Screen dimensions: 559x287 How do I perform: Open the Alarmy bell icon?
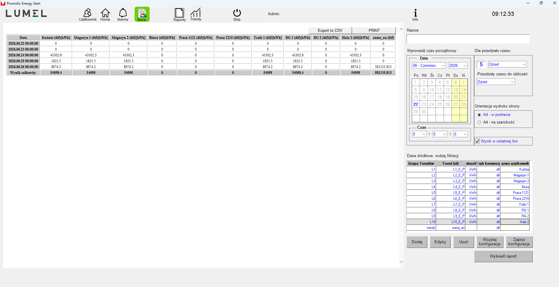point(123,15)
